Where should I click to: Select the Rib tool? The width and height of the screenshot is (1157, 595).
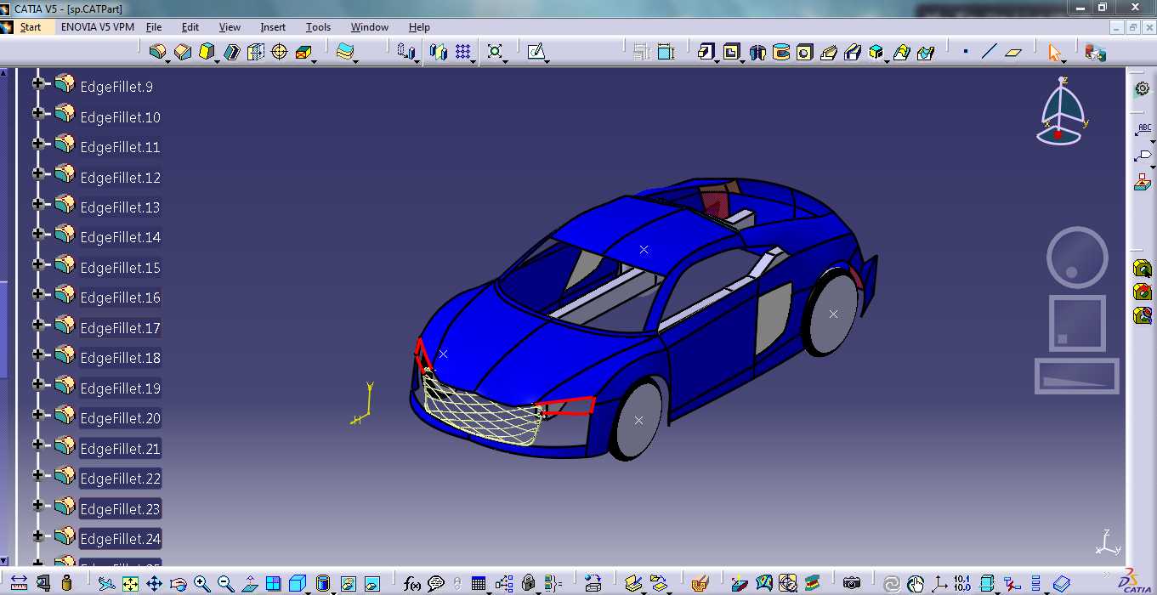click(828, 52)
